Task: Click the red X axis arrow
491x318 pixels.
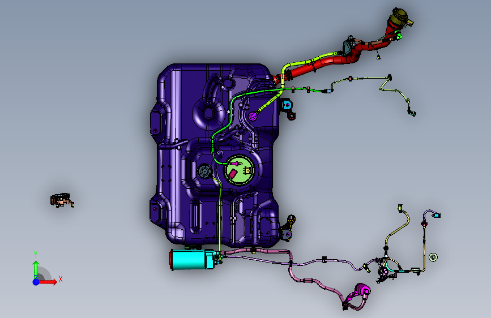Action: pyautogui.click(x=48, y=282)
